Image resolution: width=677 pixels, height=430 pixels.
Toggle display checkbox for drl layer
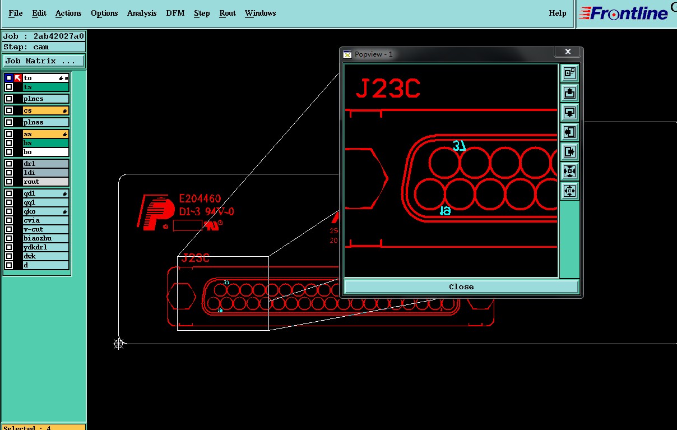[x=9, y=164]
